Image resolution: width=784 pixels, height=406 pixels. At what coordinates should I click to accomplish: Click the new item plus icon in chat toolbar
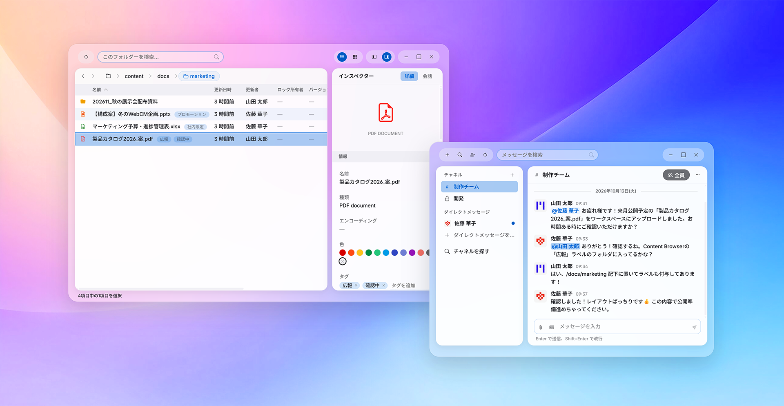447,155
